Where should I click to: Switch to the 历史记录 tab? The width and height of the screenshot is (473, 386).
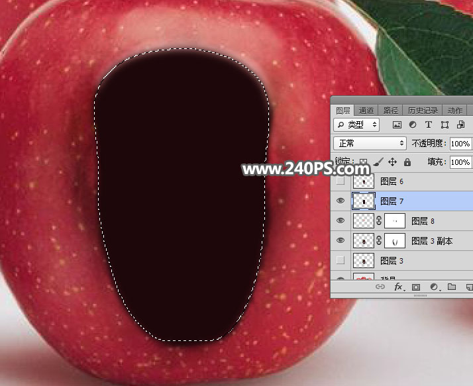(422, 111)
